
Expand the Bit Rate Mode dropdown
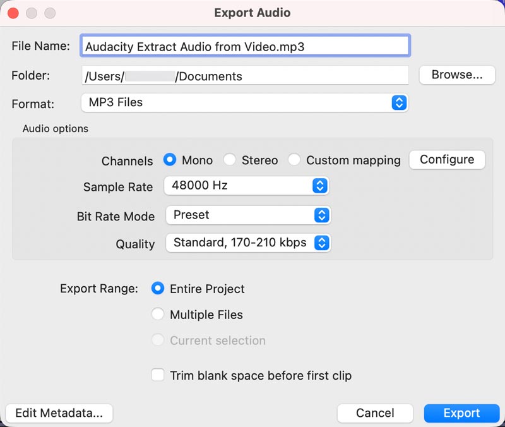pos(248,215)
